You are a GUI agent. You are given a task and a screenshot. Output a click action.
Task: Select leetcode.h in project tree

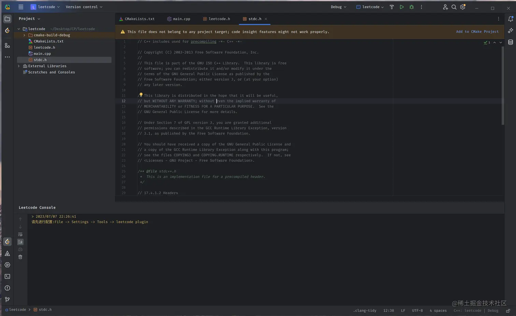click(44, 47)
